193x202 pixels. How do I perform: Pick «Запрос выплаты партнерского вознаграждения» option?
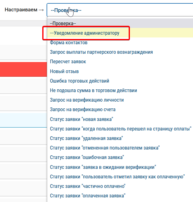point(101,52)
